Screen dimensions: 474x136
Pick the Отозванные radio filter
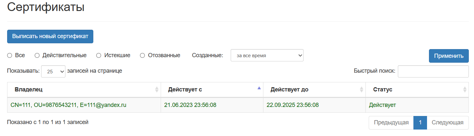[143, 56]
